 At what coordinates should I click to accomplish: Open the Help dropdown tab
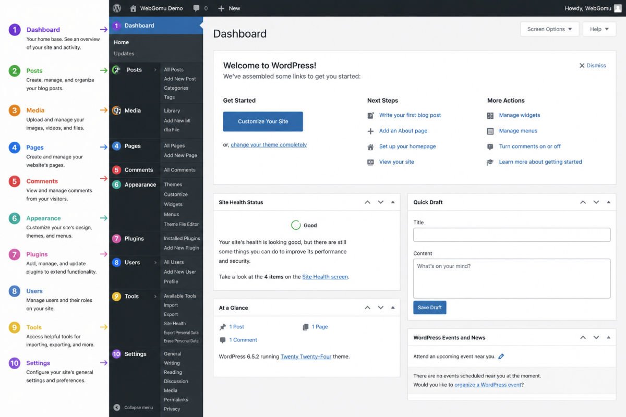[599, 29]
